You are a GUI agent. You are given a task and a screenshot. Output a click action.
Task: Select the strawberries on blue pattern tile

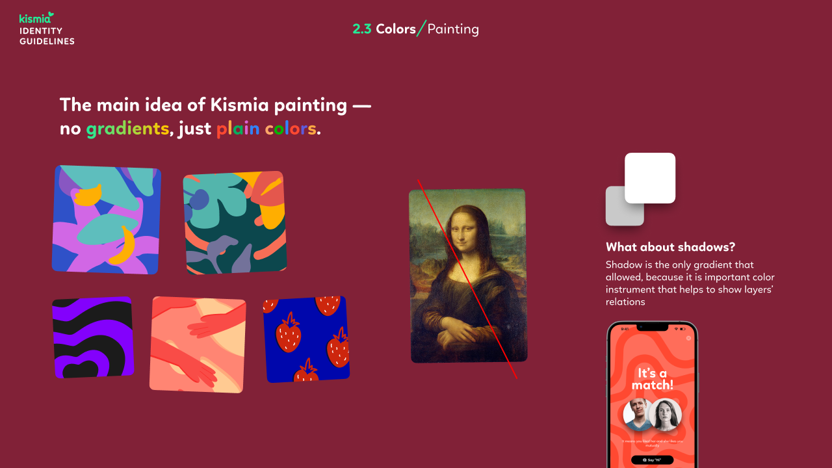coord(306,339)
